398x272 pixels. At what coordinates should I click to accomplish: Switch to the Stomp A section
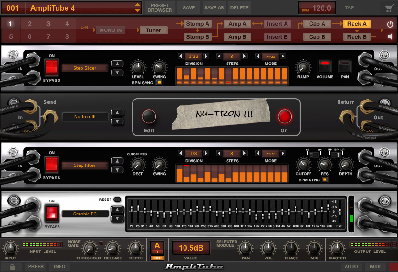click(198, 24)
